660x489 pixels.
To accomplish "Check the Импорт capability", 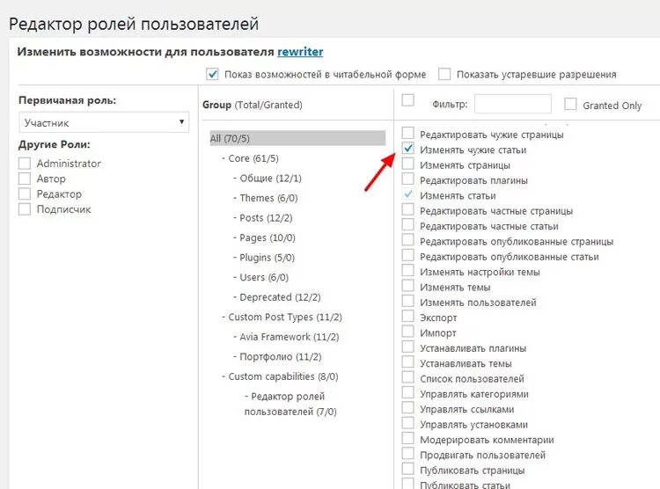I will point(407,332).
